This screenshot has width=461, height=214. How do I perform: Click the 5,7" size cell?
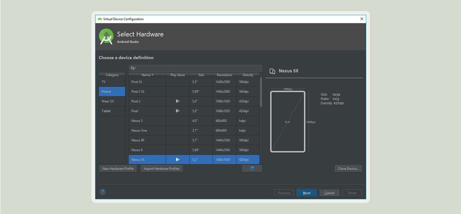coord(201,140)
